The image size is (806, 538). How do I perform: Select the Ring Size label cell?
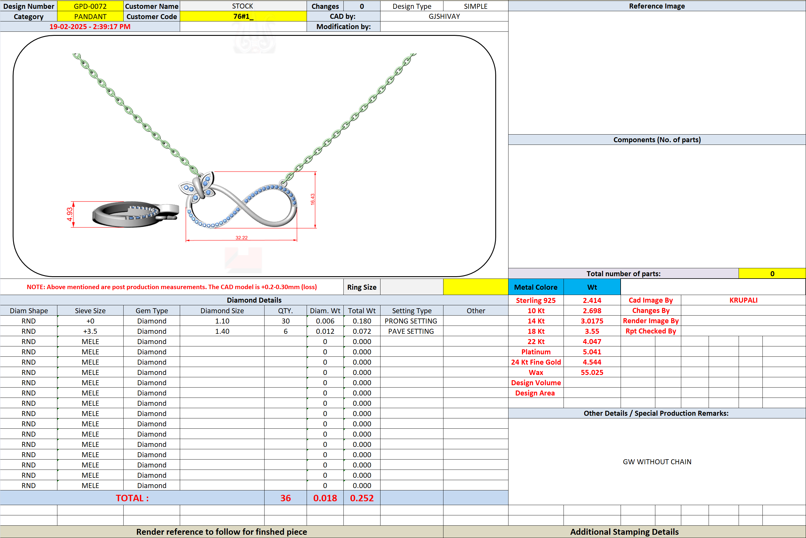(x=362, y=287)
